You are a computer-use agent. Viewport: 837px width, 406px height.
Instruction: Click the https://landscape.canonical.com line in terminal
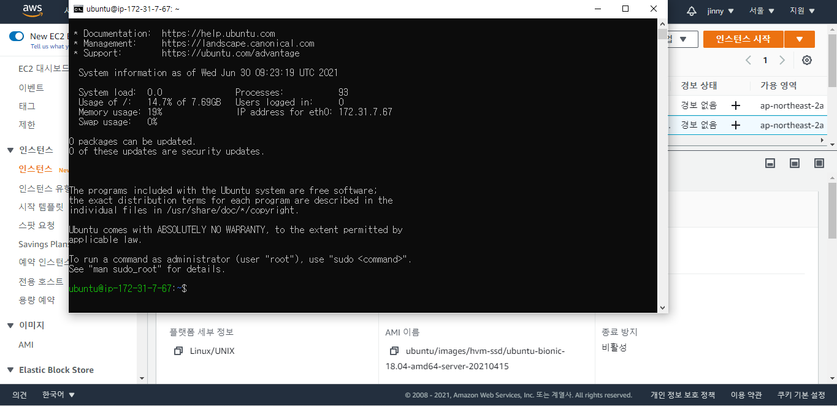238,44
